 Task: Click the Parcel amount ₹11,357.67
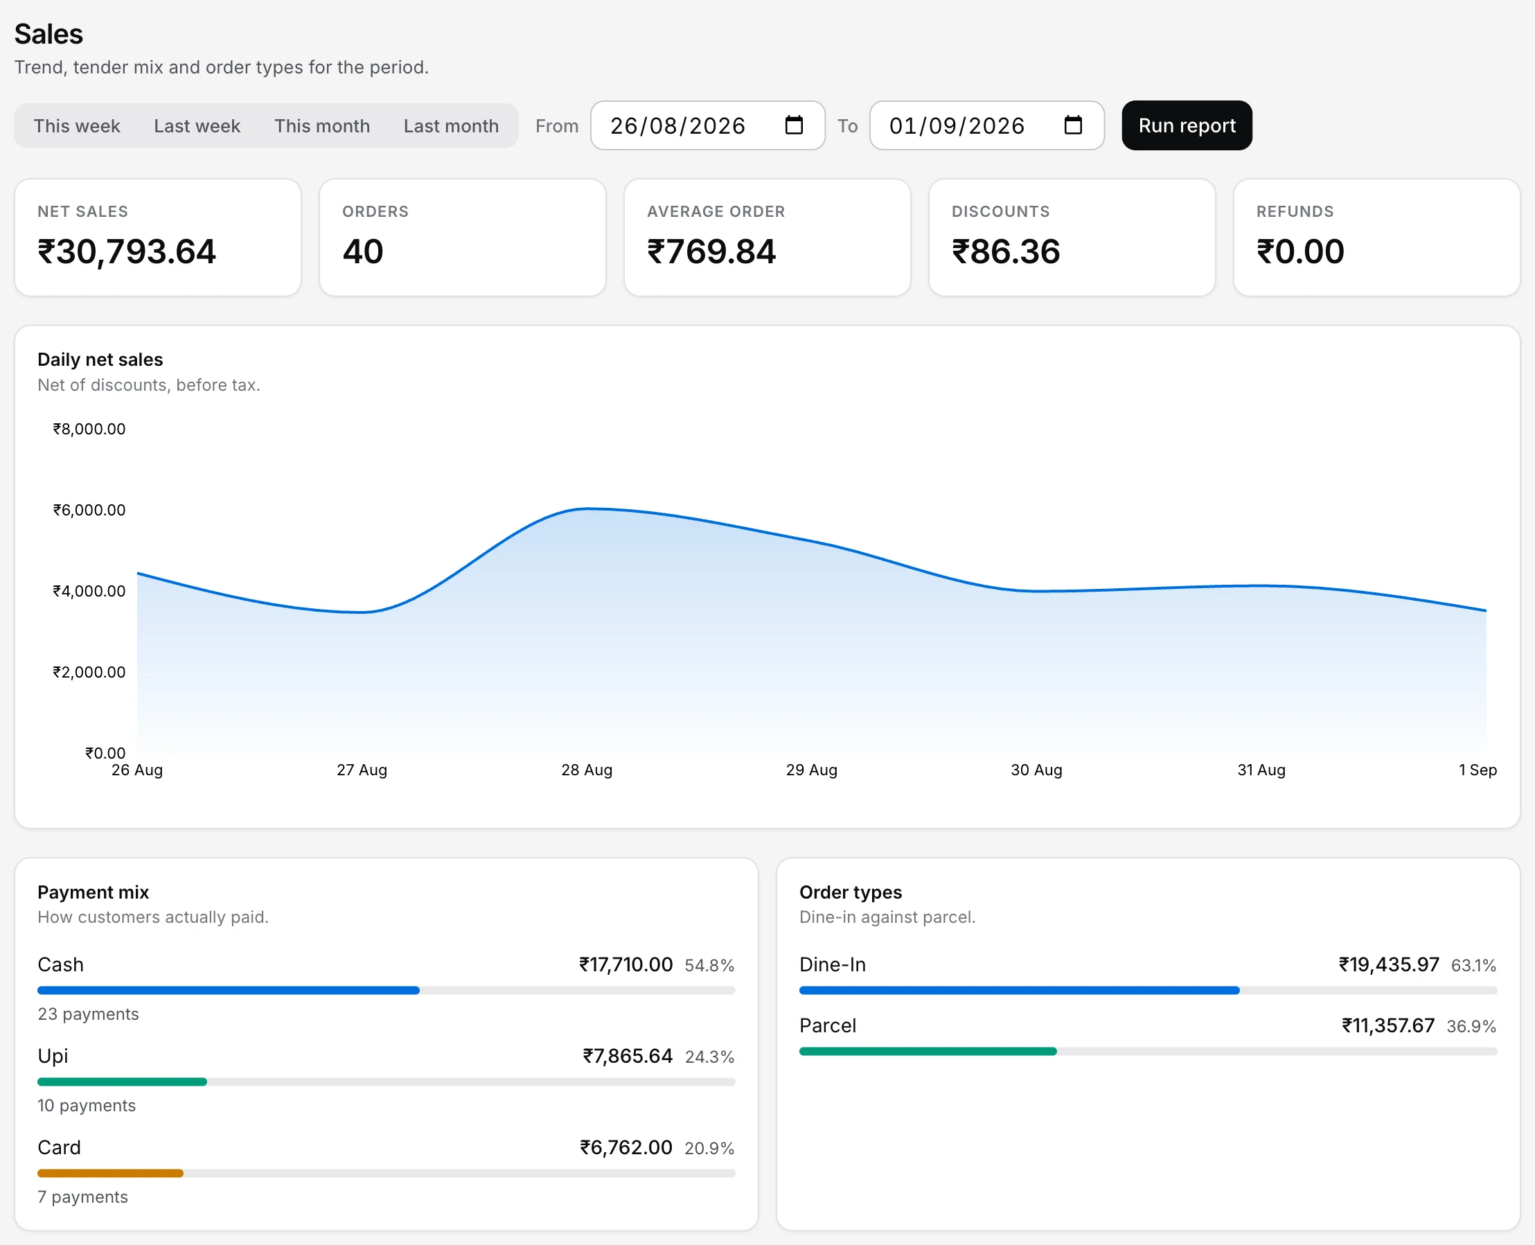coord(1388,1025)
